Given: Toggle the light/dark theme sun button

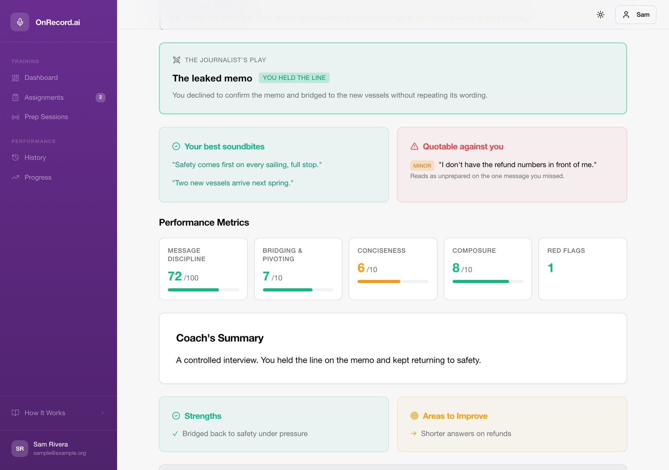Looking at the screenshot, I should pyautogui.click(x=600, y=15).
